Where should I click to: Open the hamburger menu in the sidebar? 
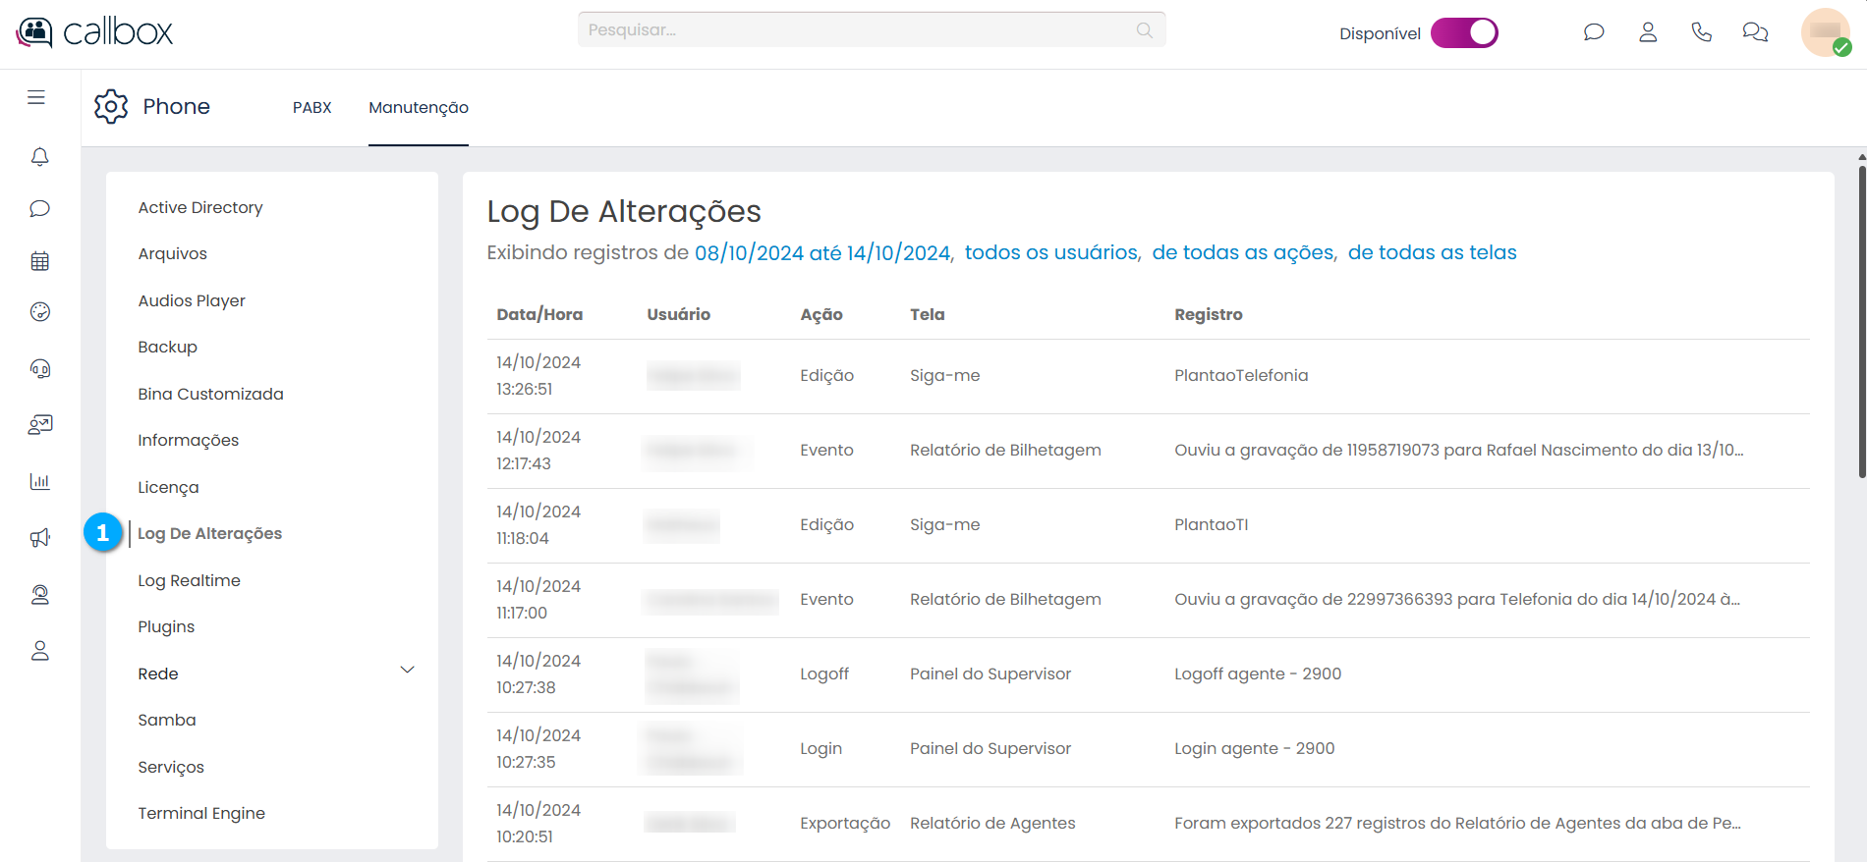coord(36,97)
